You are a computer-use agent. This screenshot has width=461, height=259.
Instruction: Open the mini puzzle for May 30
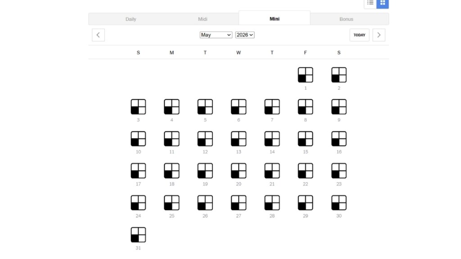(x=339, y=203)
